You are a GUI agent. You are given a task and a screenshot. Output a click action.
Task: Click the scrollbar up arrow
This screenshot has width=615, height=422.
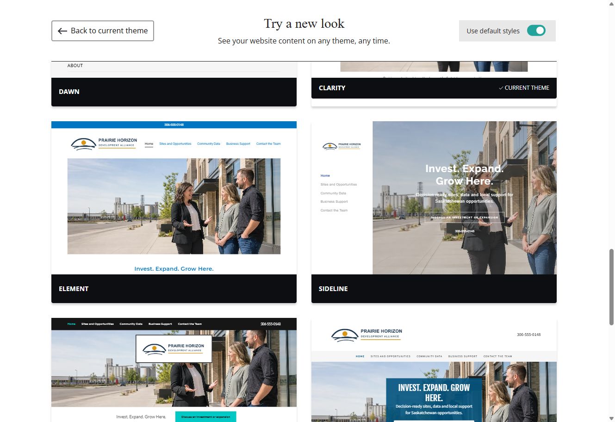pos(611,3)
